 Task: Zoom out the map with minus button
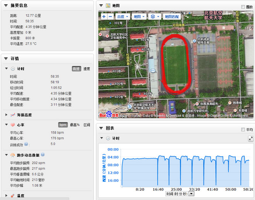tap(110, 17)
